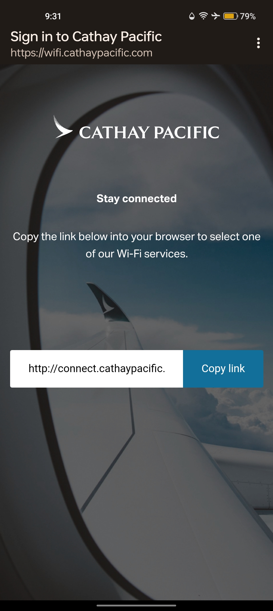This screenshot has width=273, height=611.
Task: Tap the 'of our Wi-Fi services' text line
Action: pos(136,254)
